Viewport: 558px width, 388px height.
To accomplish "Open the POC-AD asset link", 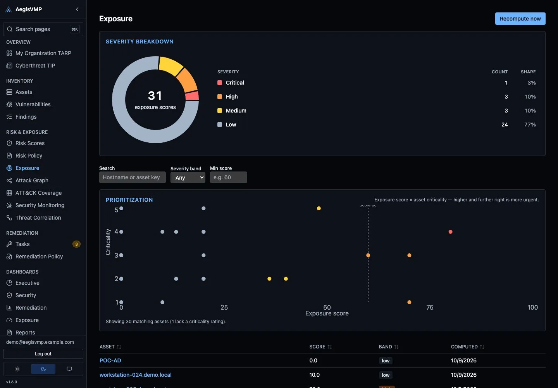I will [110, 360].
